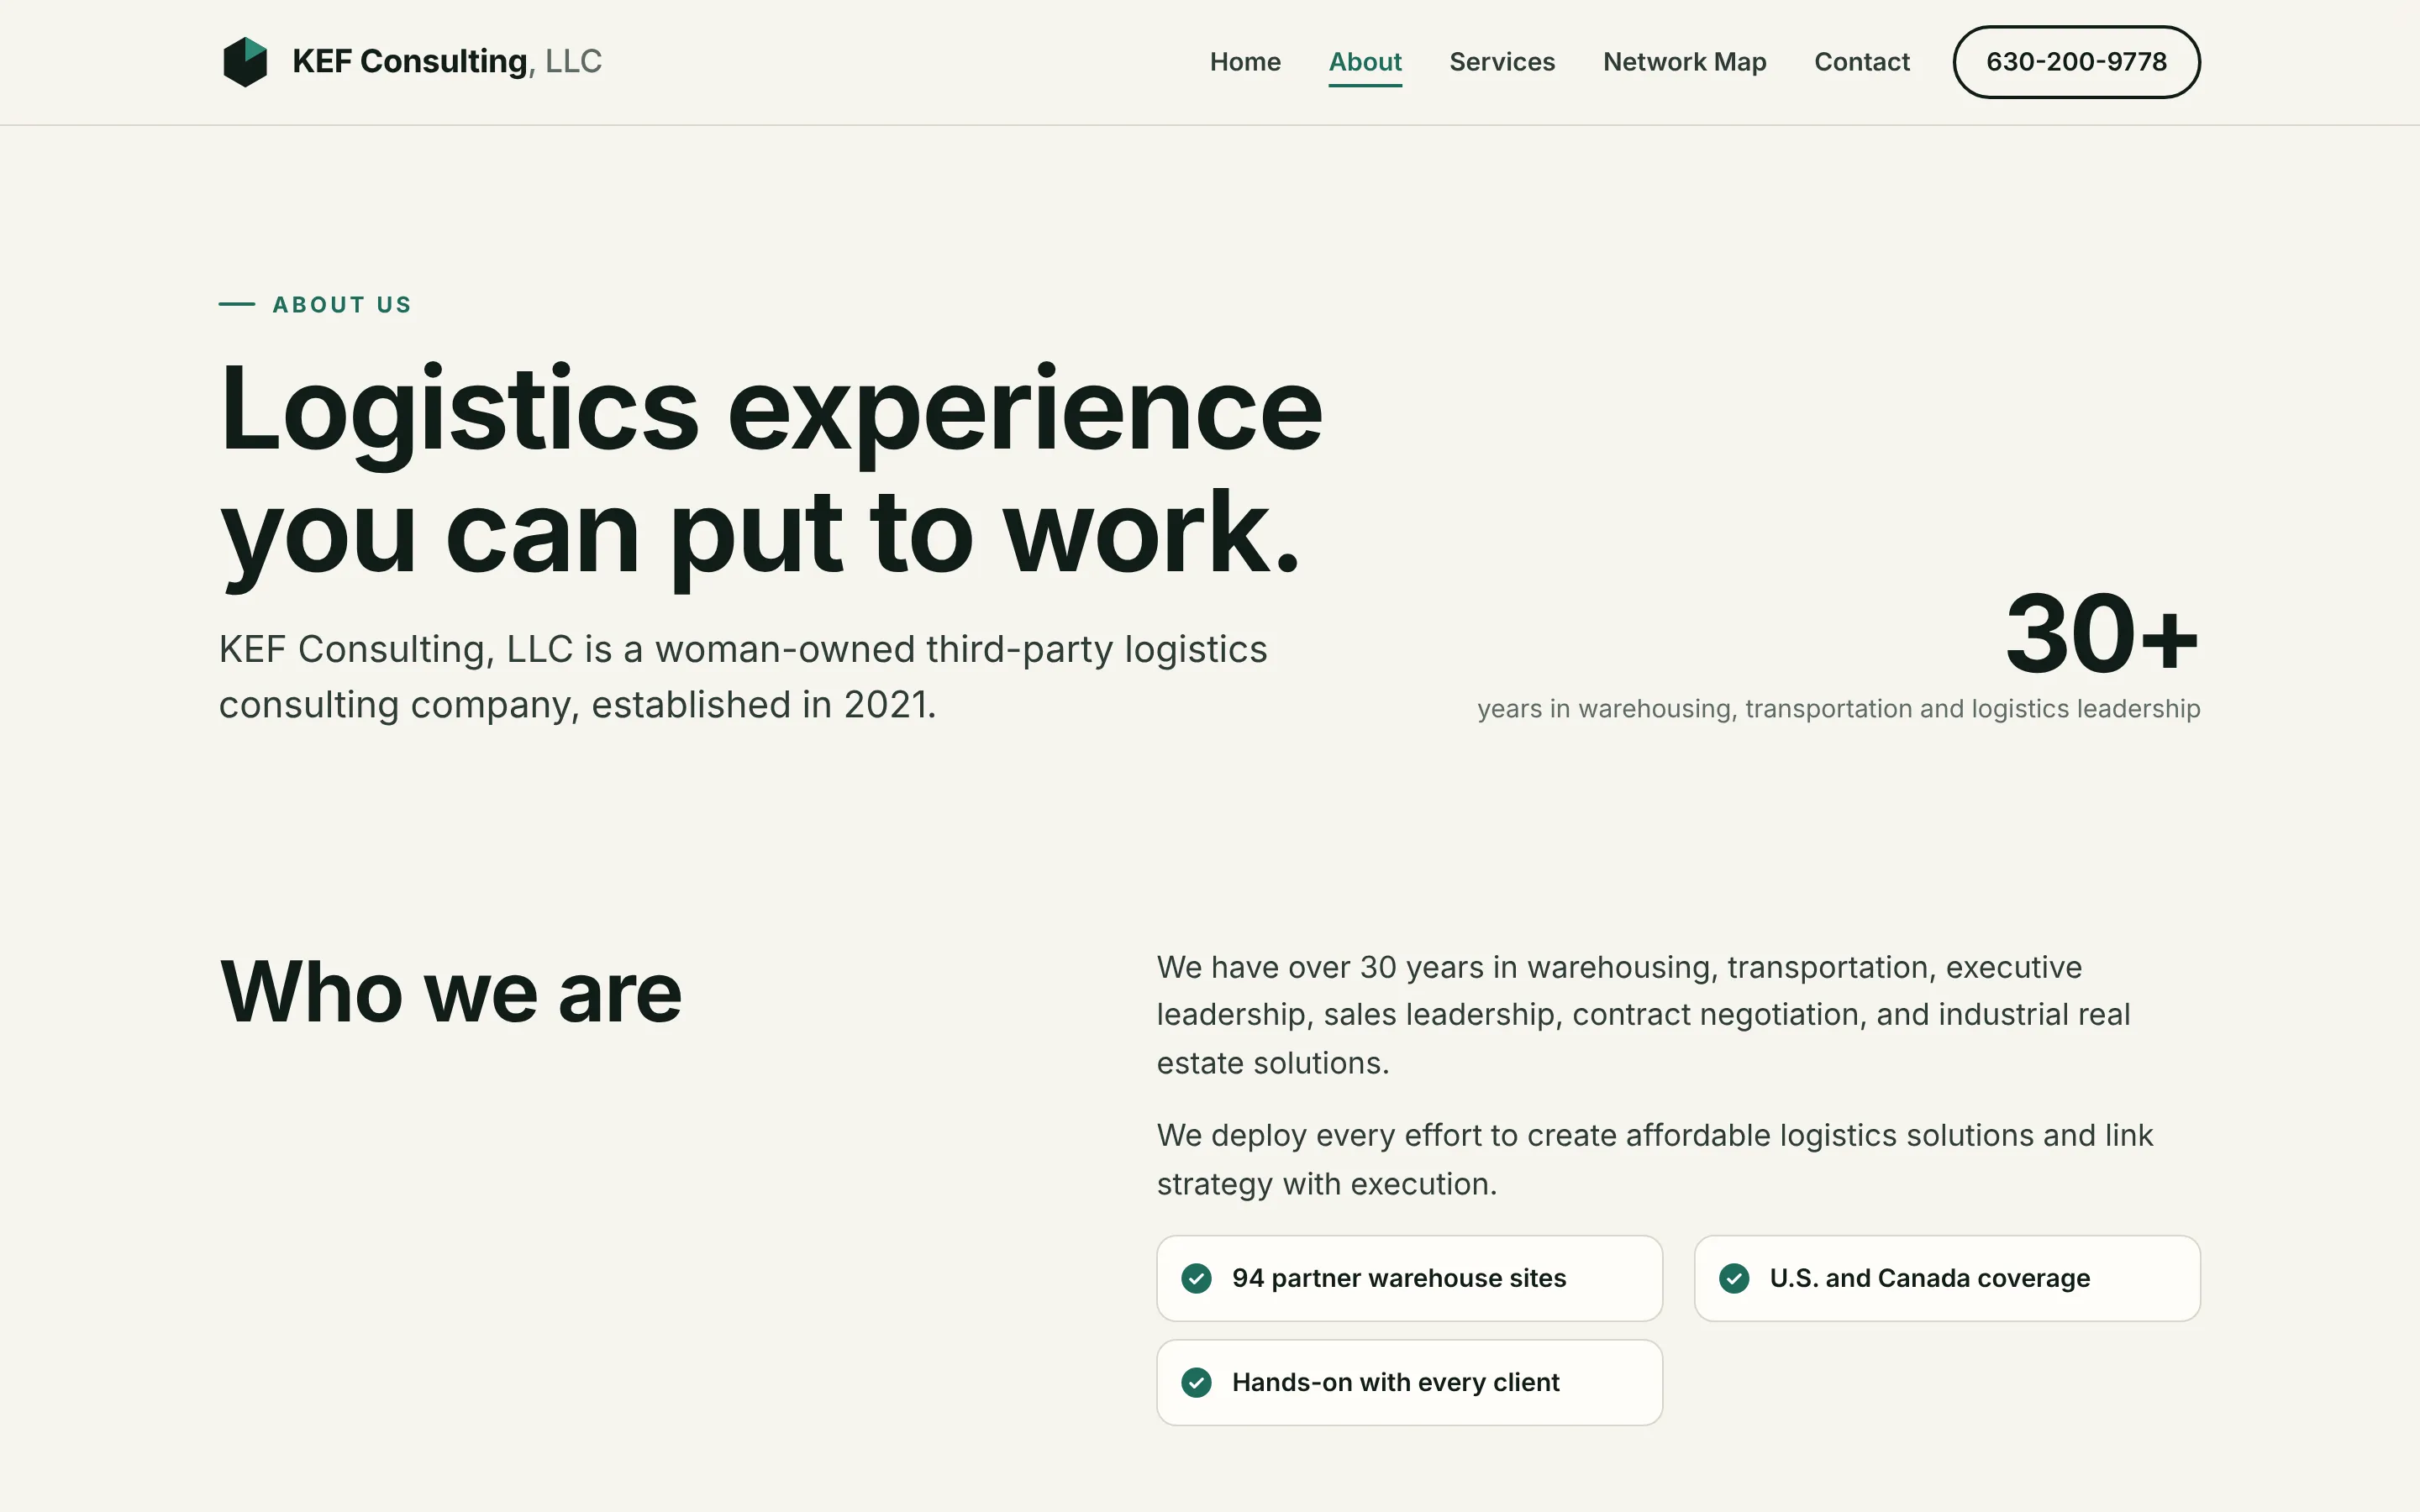Select the About nav item
The image size is (2420, 1512).
pyautogui.click(x=1365, y=62)
